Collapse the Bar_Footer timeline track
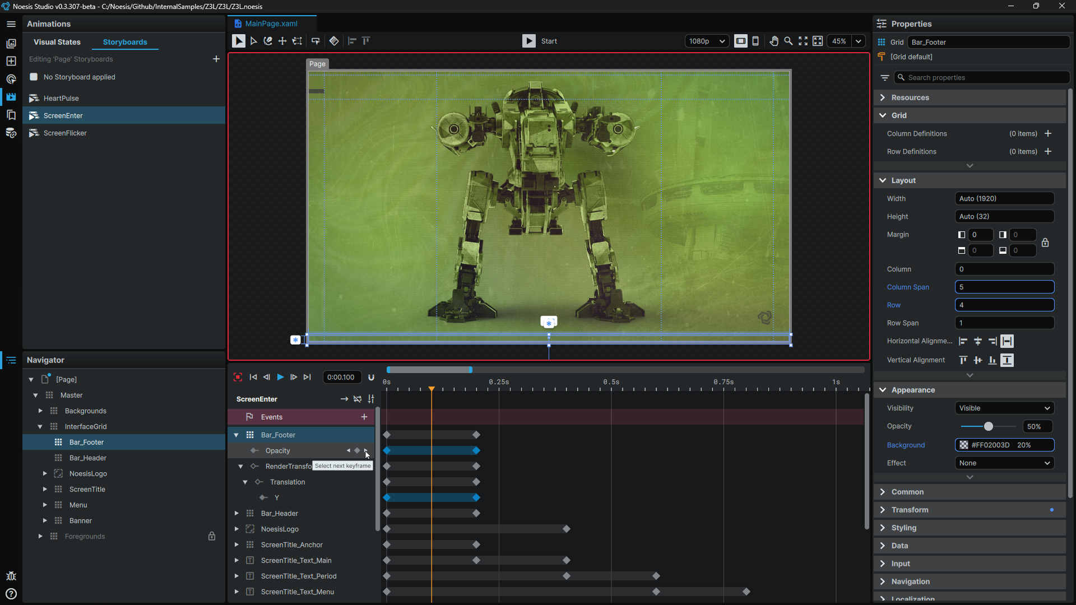 click(x=236, y=435)
